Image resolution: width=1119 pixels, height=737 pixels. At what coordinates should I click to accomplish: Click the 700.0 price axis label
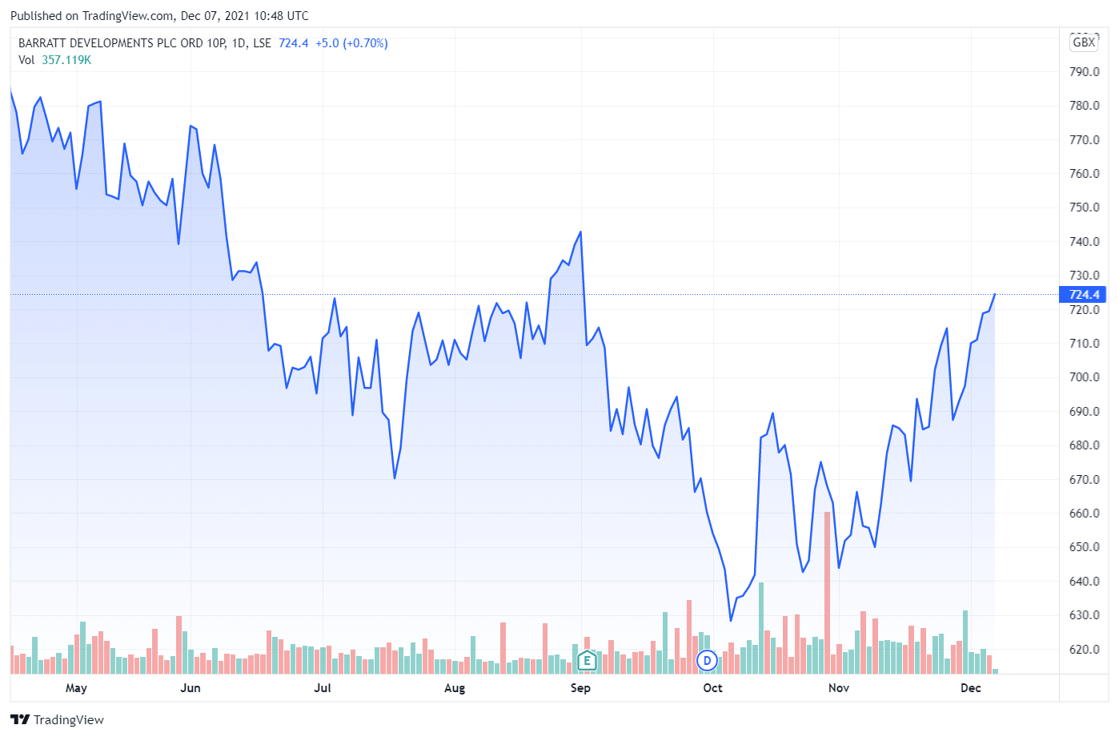click(1085, 377)
